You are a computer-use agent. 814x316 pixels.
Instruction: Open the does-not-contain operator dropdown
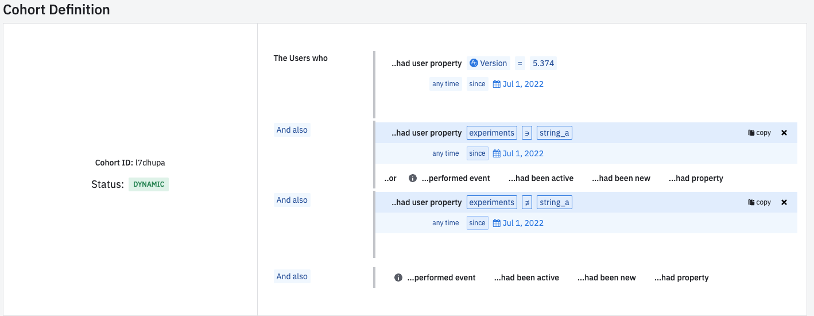(x=527, y=202)
